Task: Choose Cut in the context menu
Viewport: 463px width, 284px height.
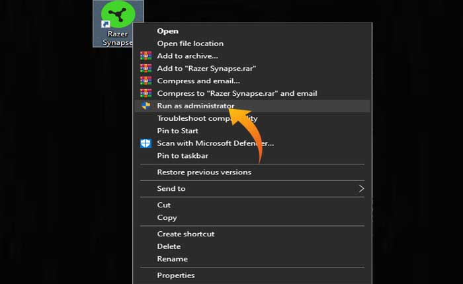Action: point(164,205)
